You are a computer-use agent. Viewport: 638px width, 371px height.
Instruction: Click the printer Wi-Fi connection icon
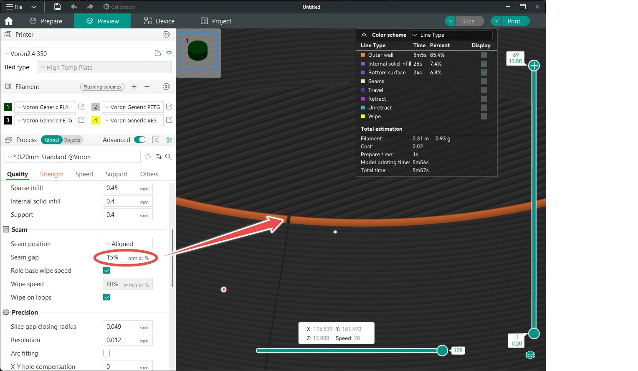[169, 53]
